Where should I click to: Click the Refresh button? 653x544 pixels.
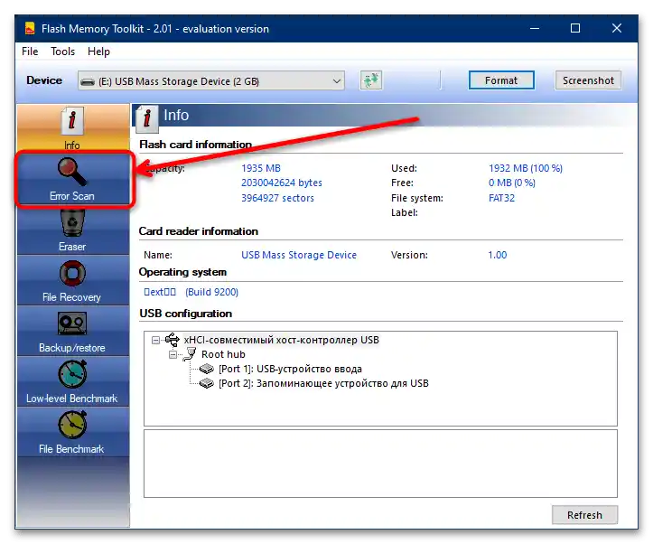(x=584, y=515)
